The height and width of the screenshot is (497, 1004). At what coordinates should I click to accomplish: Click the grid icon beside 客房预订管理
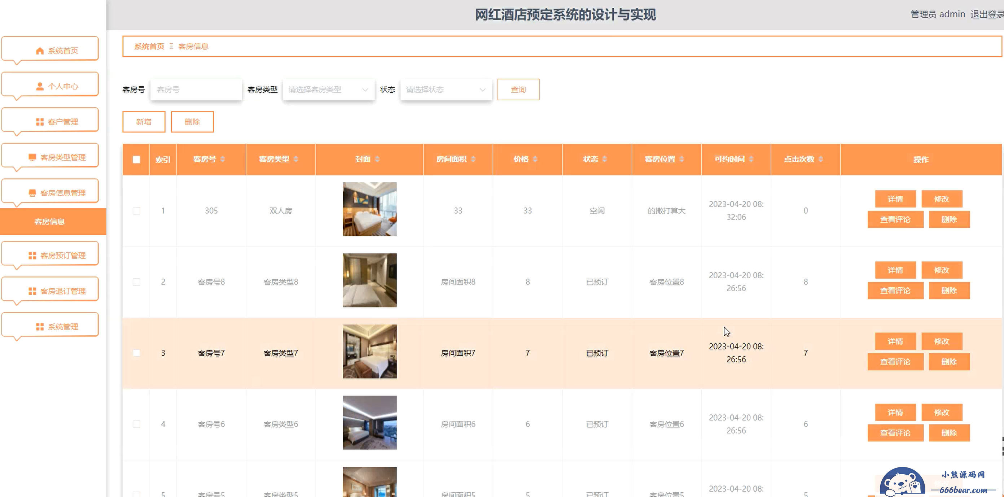tap(32, 255)
